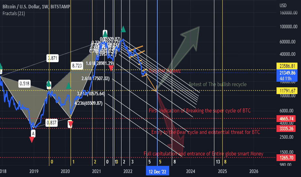Click the green fractal marker left of the 8.723 label
This screenshot has height=177, width=301.
click(68, 86)
